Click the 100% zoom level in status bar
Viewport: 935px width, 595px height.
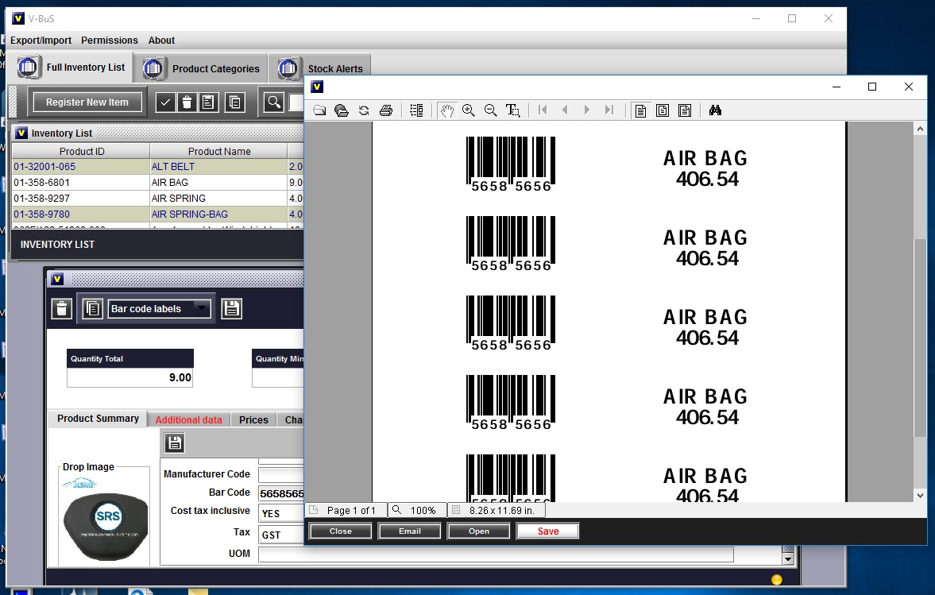pyautogui.click(x=423, y=510)
